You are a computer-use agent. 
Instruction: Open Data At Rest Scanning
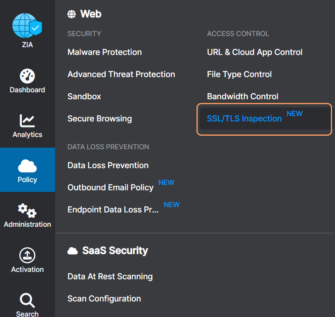[x=110, y=276]
